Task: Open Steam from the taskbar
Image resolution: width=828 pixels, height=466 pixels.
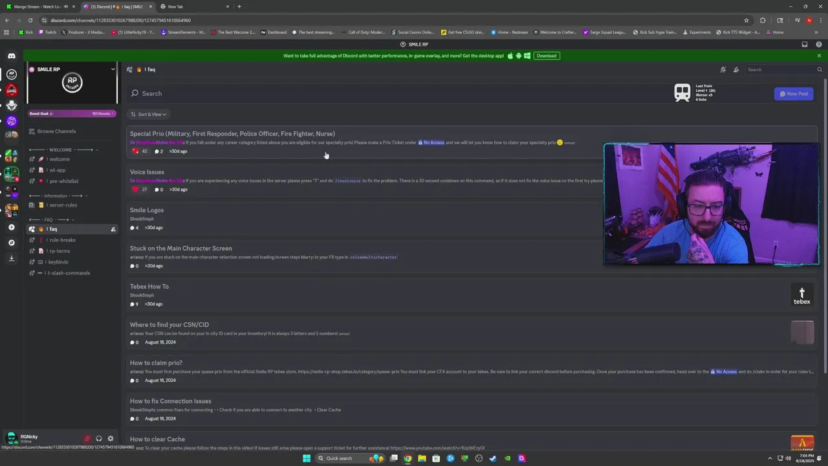Action: point(493,458)
